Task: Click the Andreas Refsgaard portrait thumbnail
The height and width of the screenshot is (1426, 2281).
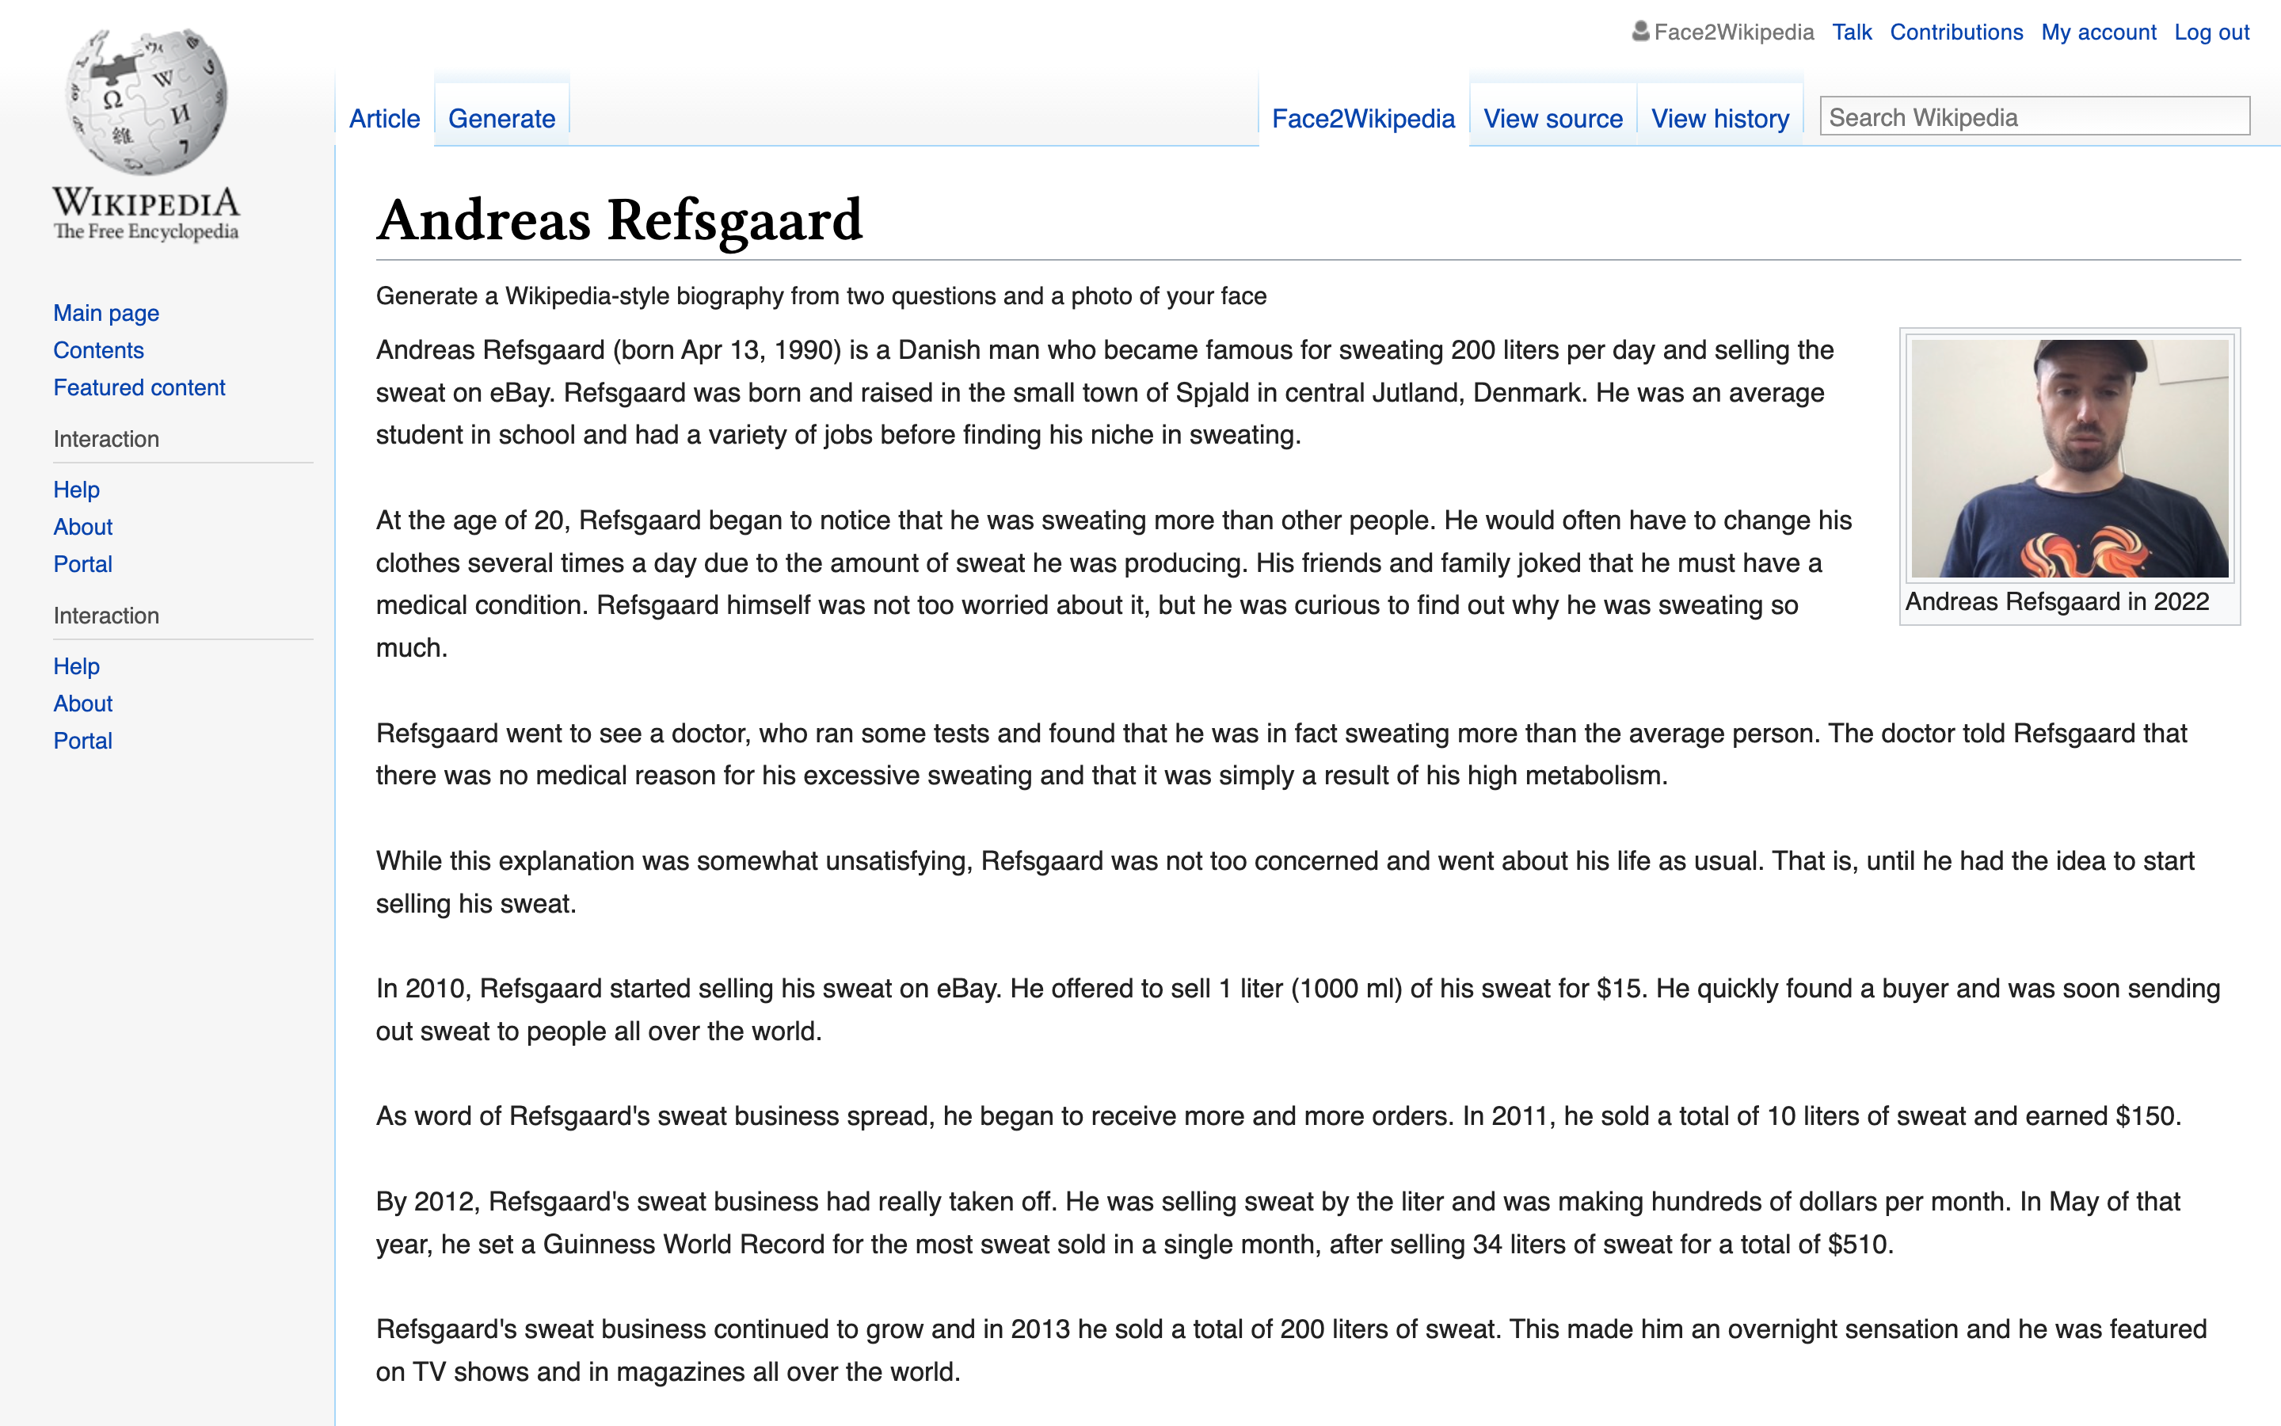Action: [x=2070, y=459]
